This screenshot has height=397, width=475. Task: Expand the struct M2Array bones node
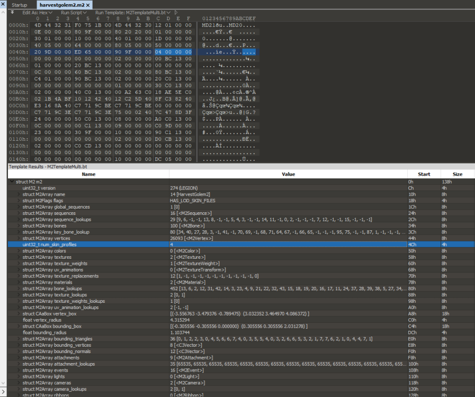coord(20,225)
